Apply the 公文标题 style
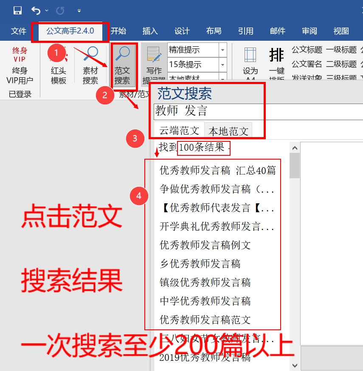The image size is (363, 371). click(307, 50)
